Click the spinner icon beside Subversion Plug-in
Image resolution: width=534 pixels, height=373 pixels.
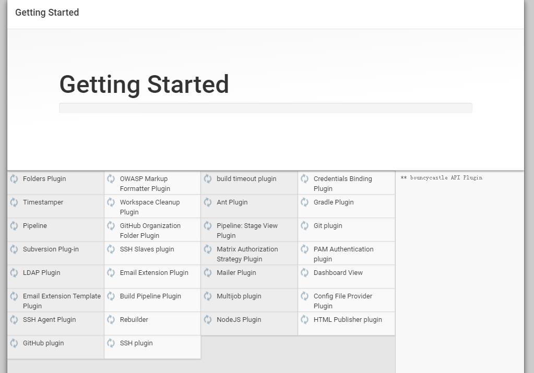coord(14,249)
